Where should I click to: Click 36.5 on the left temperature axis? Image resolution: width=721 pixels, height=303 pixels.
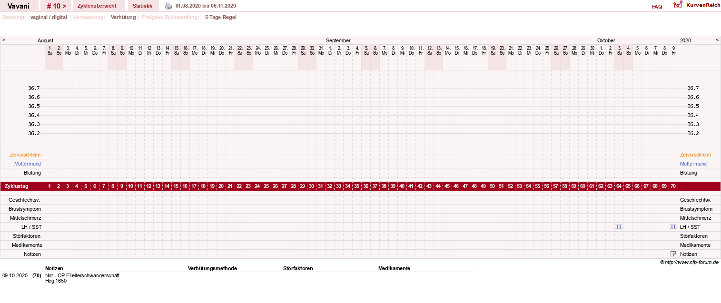pyautogui.click(x=34, y=106)
